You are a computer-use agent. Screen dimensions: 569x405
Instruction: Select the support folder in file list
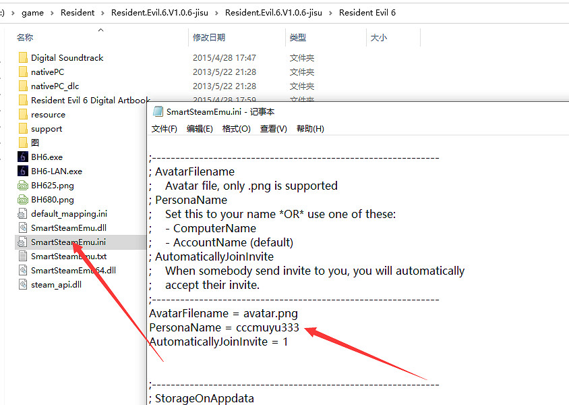[x=46, y=129]
